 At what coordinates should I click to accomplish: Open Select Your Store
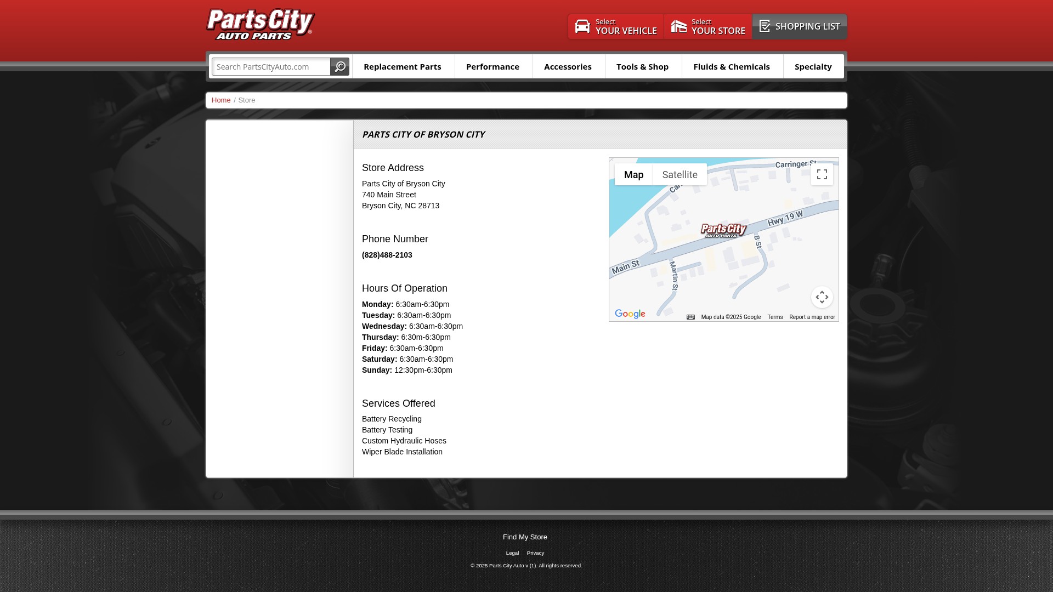pos(708,26)
